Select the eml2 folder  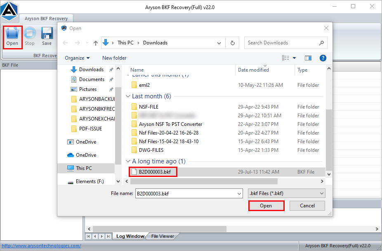point(144,85)
